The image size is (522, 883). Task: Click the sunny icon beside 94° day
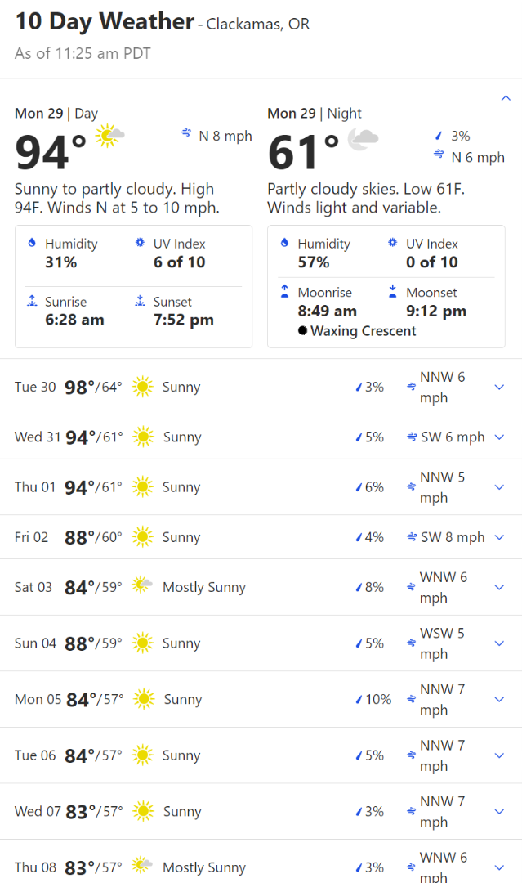pos(109,136)
